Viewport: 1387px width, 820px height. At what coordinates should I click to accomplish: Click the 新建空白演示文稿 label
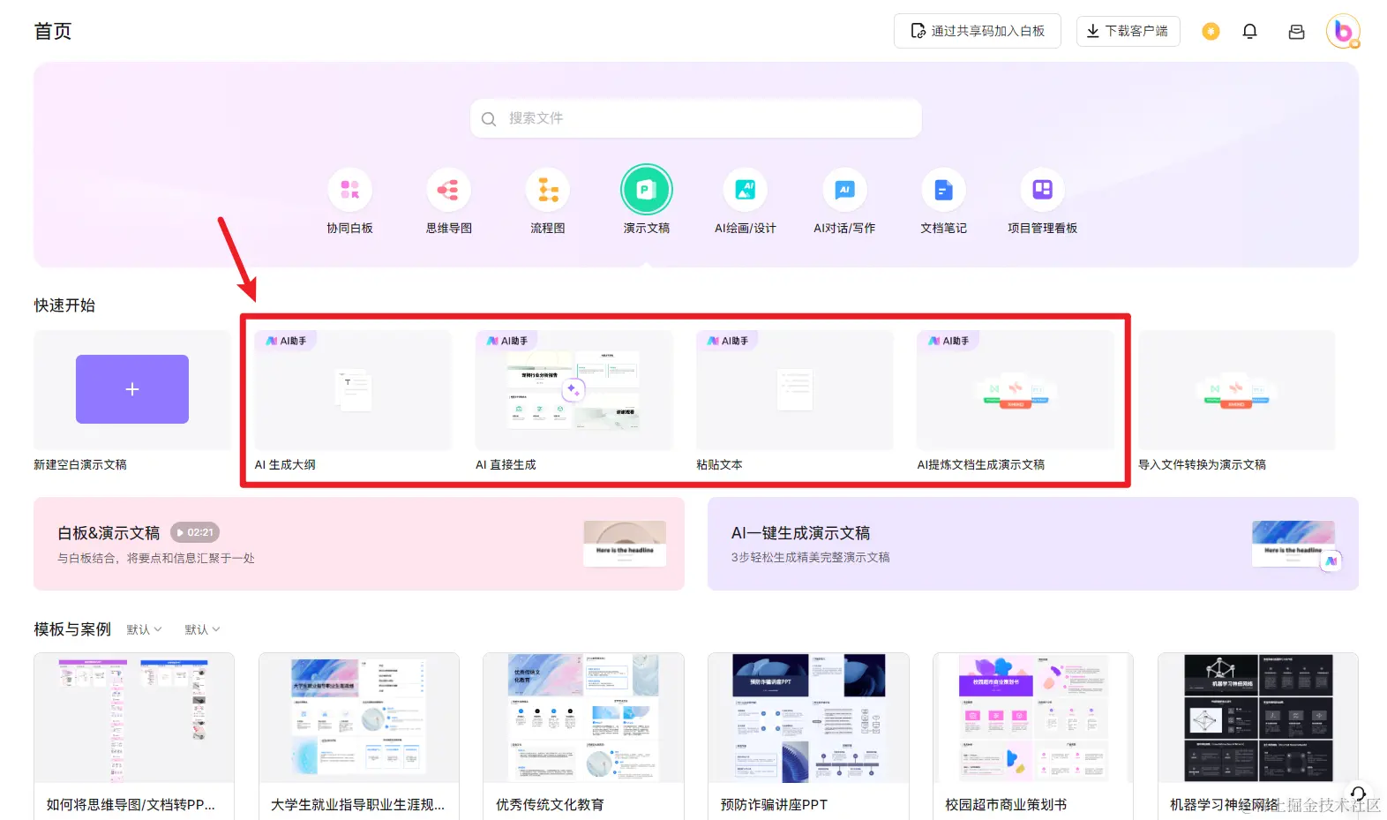tap(80, 464)
